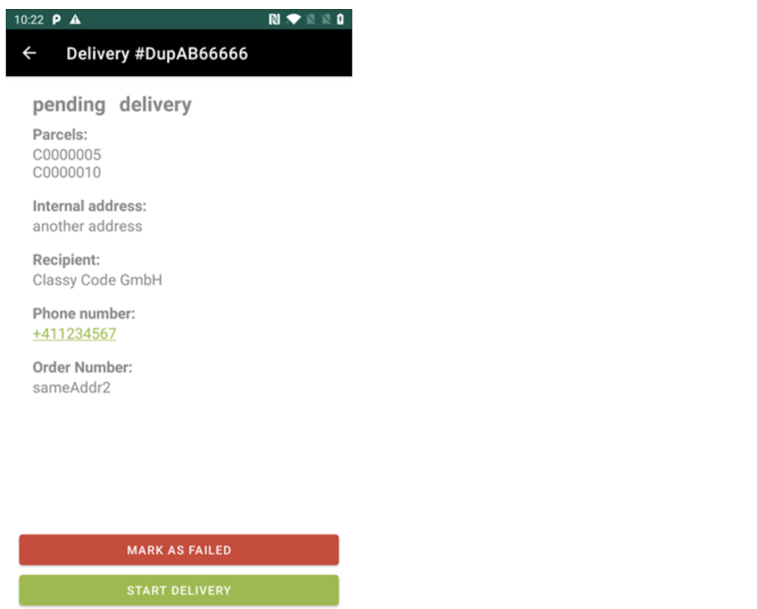The image size is (757, 609).
Task: Tap the Mark As Failed button
Action: click(179, 550)
